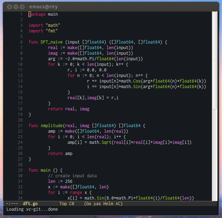Viewport: 222px width, 218px height.
Task: Click function name DFT_naive
Action: [51, 42]
